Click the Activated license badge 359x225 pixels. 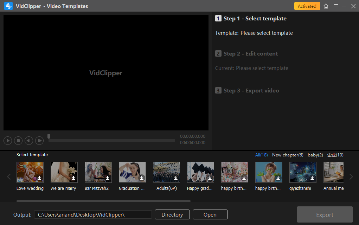coord(307,6)
